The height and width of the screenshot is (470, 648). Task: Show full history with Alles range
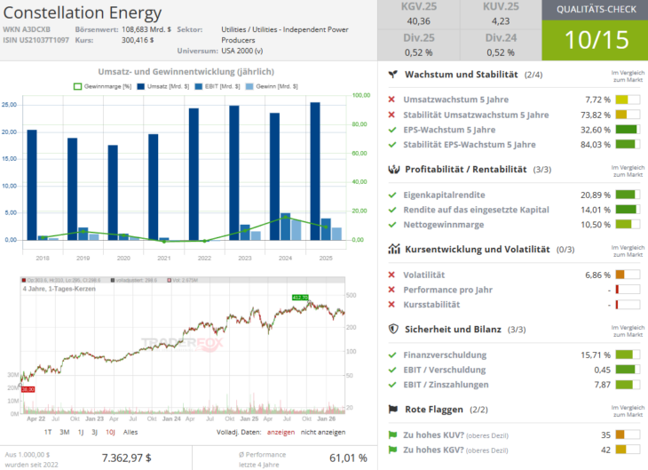click(x=130, y=432)
